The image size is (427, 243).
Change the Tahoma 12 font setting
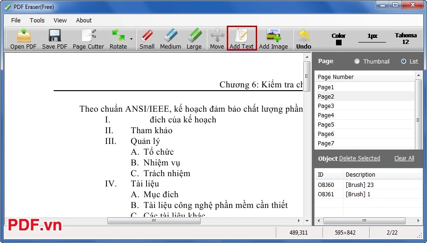click(406, 38)
